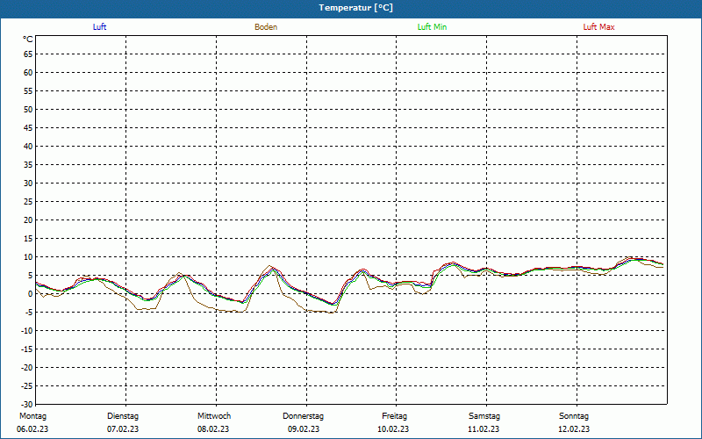The height and width of the screenshot is (439, 702).
Task: Click the brown Boden legend label
Action: pyautogui.click(x=266, y=27)
